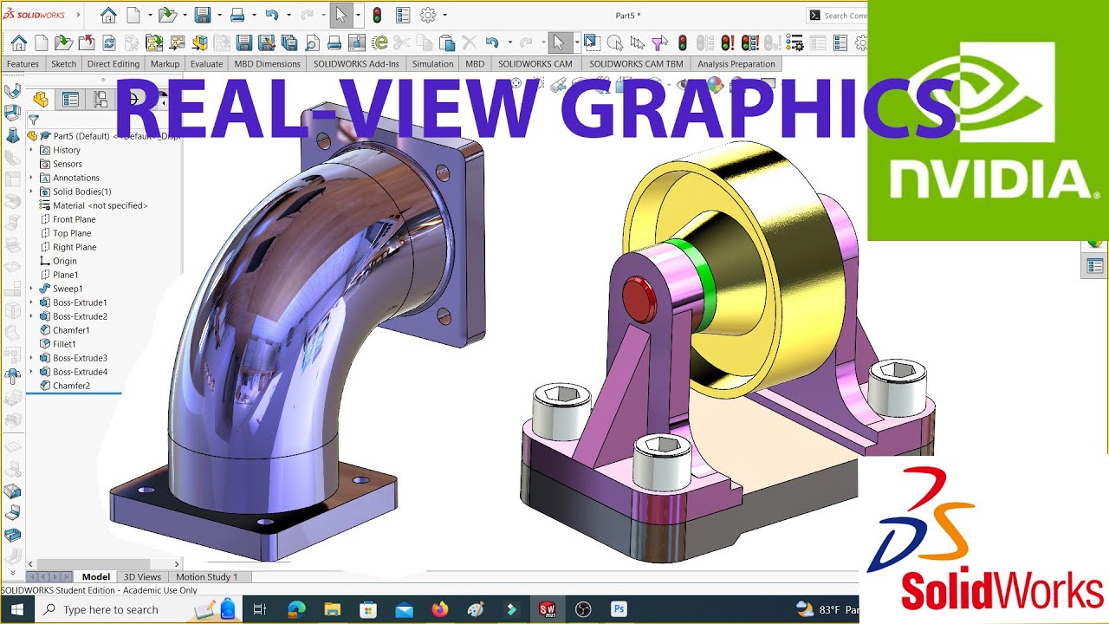Switch to the Evaluate tab
Screen dimensions: 1109x624
click(x=206, y=64)
